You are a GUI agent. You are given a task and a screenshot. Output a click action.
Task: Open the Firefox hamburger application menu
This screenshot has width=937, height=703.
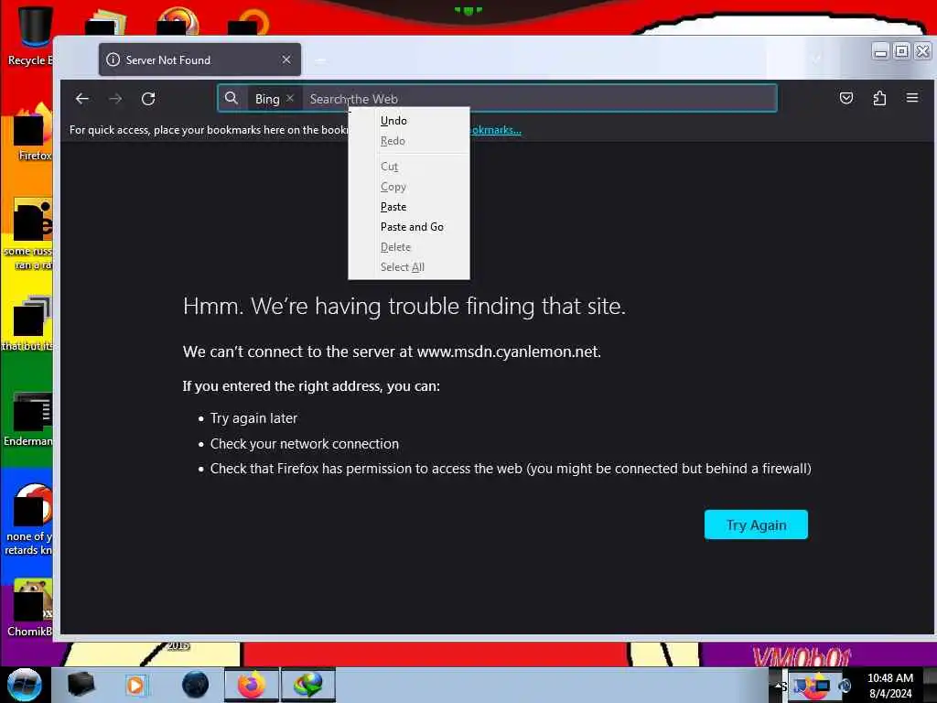tap(912, 97)
